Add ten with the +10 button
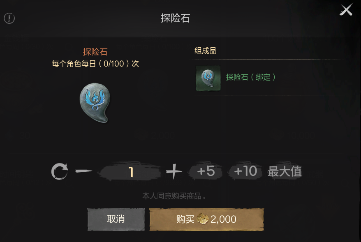361x242 pixels. click(x=245, y=171)
